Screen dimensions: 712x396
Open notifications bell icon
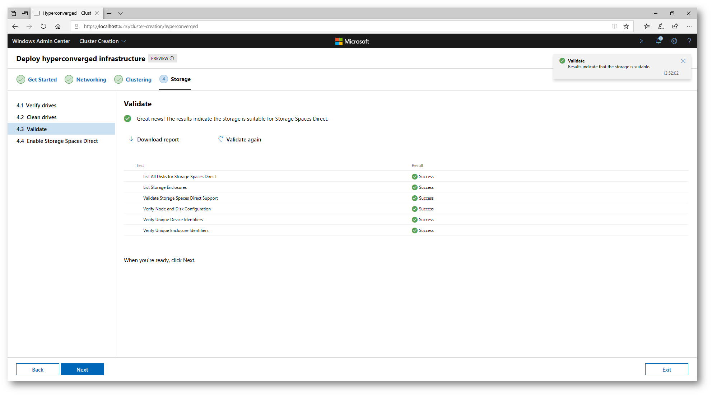point(659,41)
